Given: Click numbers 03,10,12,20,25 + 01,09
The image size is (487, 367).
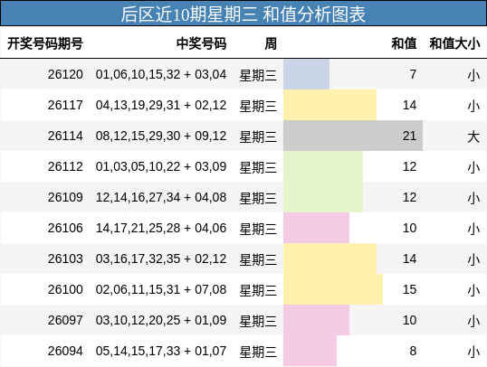Looking at the screenshot, I should click(161, 320).
